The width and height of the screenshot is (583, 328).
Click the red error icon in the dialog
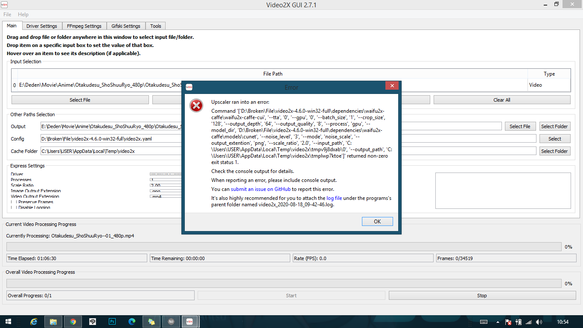(x=196, y=105)
